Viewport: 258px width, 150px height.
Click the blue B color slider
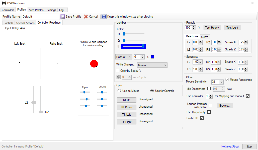click(133, 46)
